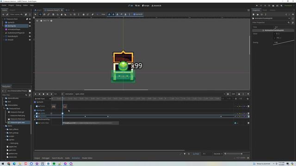Viewport: 296px width, 166px height.
Task: Open the open_chest animation dropdown
Action: pos(150,94)
